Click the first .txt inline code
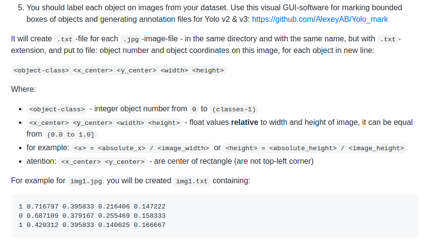Viewport: 430px width, 243px height. pyautogui.click(x=65, y=39)
